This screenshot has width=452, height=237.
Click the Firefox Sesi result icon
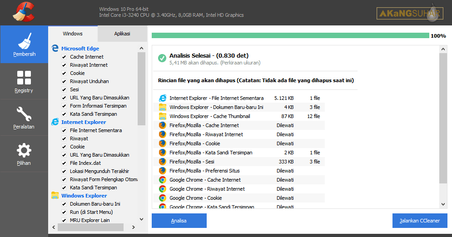163,162
